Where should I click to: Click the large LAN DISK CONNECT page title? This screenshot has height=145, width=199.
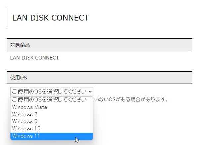pyautogui.click(x=50, y=18)
